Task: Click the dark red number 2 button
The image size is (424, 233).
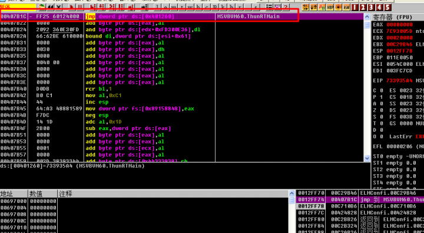Action: 363,7
